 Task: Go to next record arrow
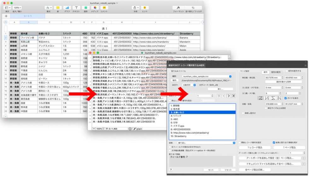click(229, 96)
